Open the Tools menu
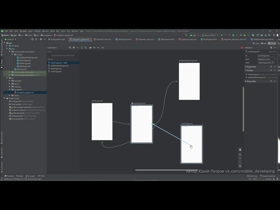Screen dimensions: 280x210 (x=63, y=31)
